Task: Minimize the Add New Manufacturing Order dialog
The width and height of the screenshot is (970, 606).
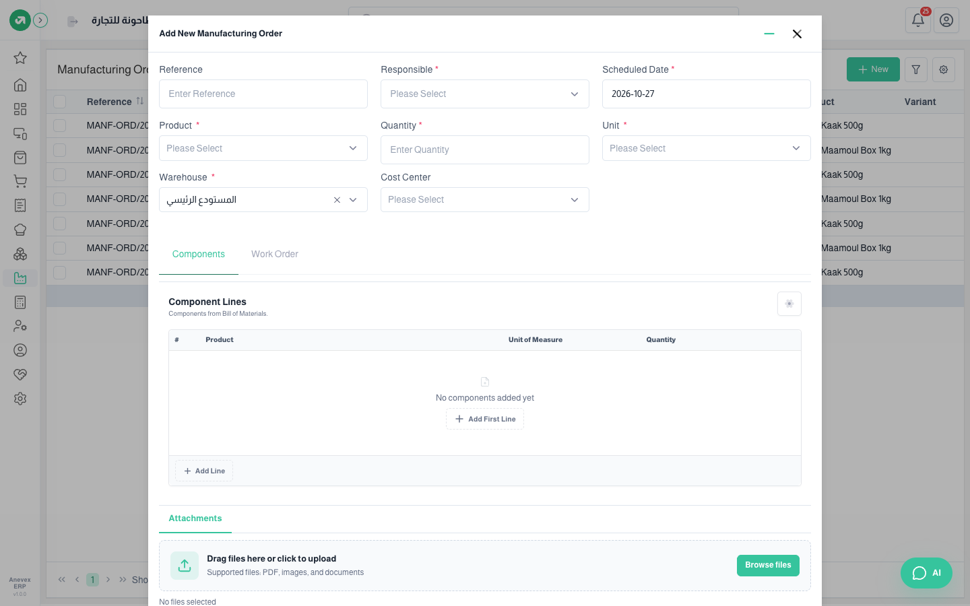Action: click(x=769, y=34)
